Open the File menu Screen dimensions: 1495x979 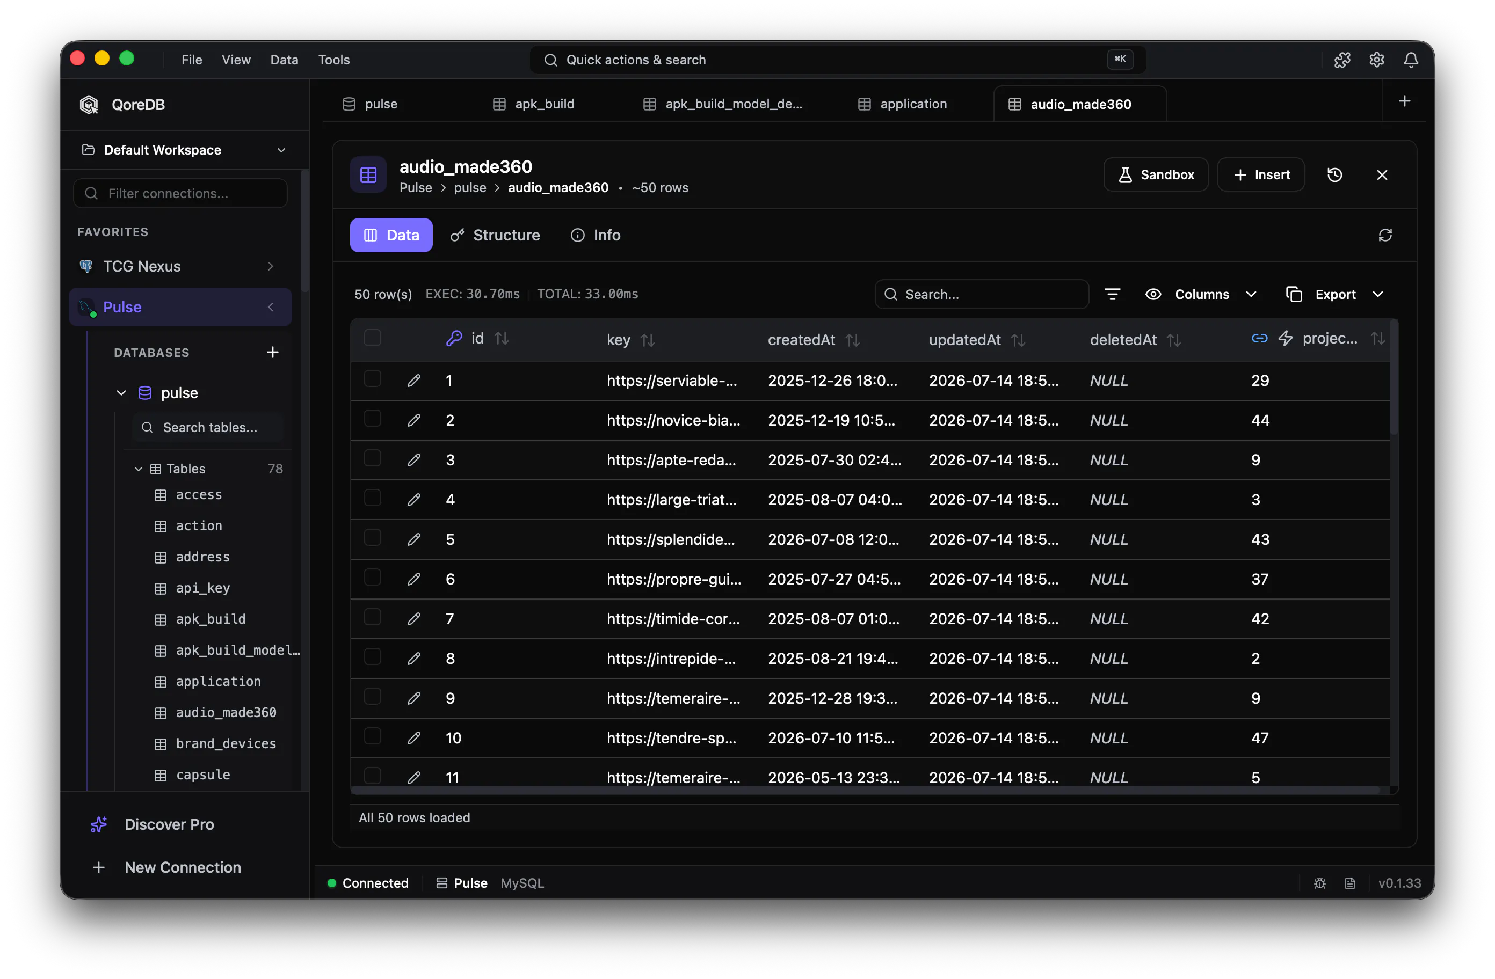pos(192,60)
